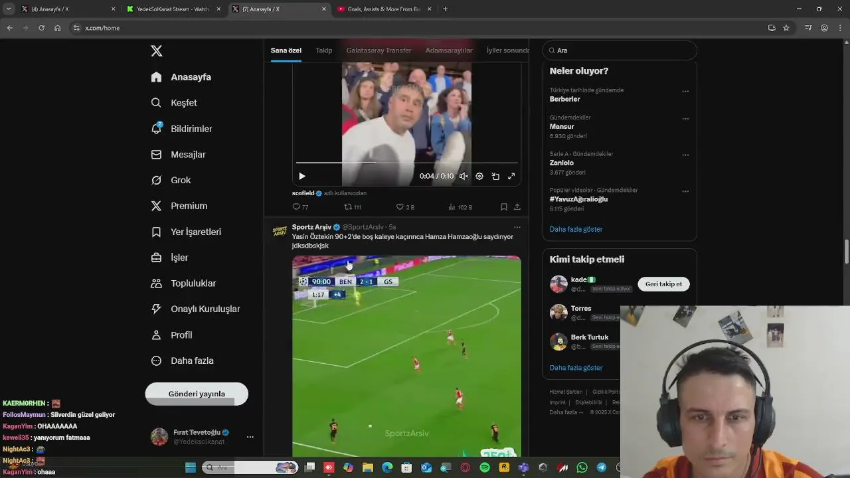The image size is (850, 478).
Task: Open Windows Start menu
Action: pos(191,467)
